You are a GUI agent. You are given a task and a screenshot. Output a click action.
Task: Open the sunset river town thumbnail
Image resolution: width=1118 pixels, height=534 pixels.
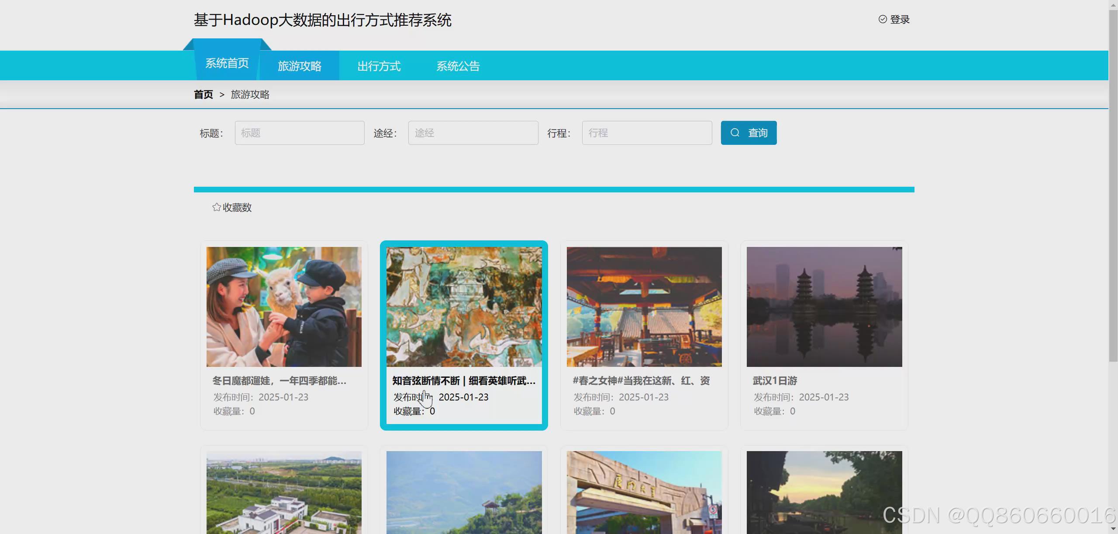[x=825, y=493]
